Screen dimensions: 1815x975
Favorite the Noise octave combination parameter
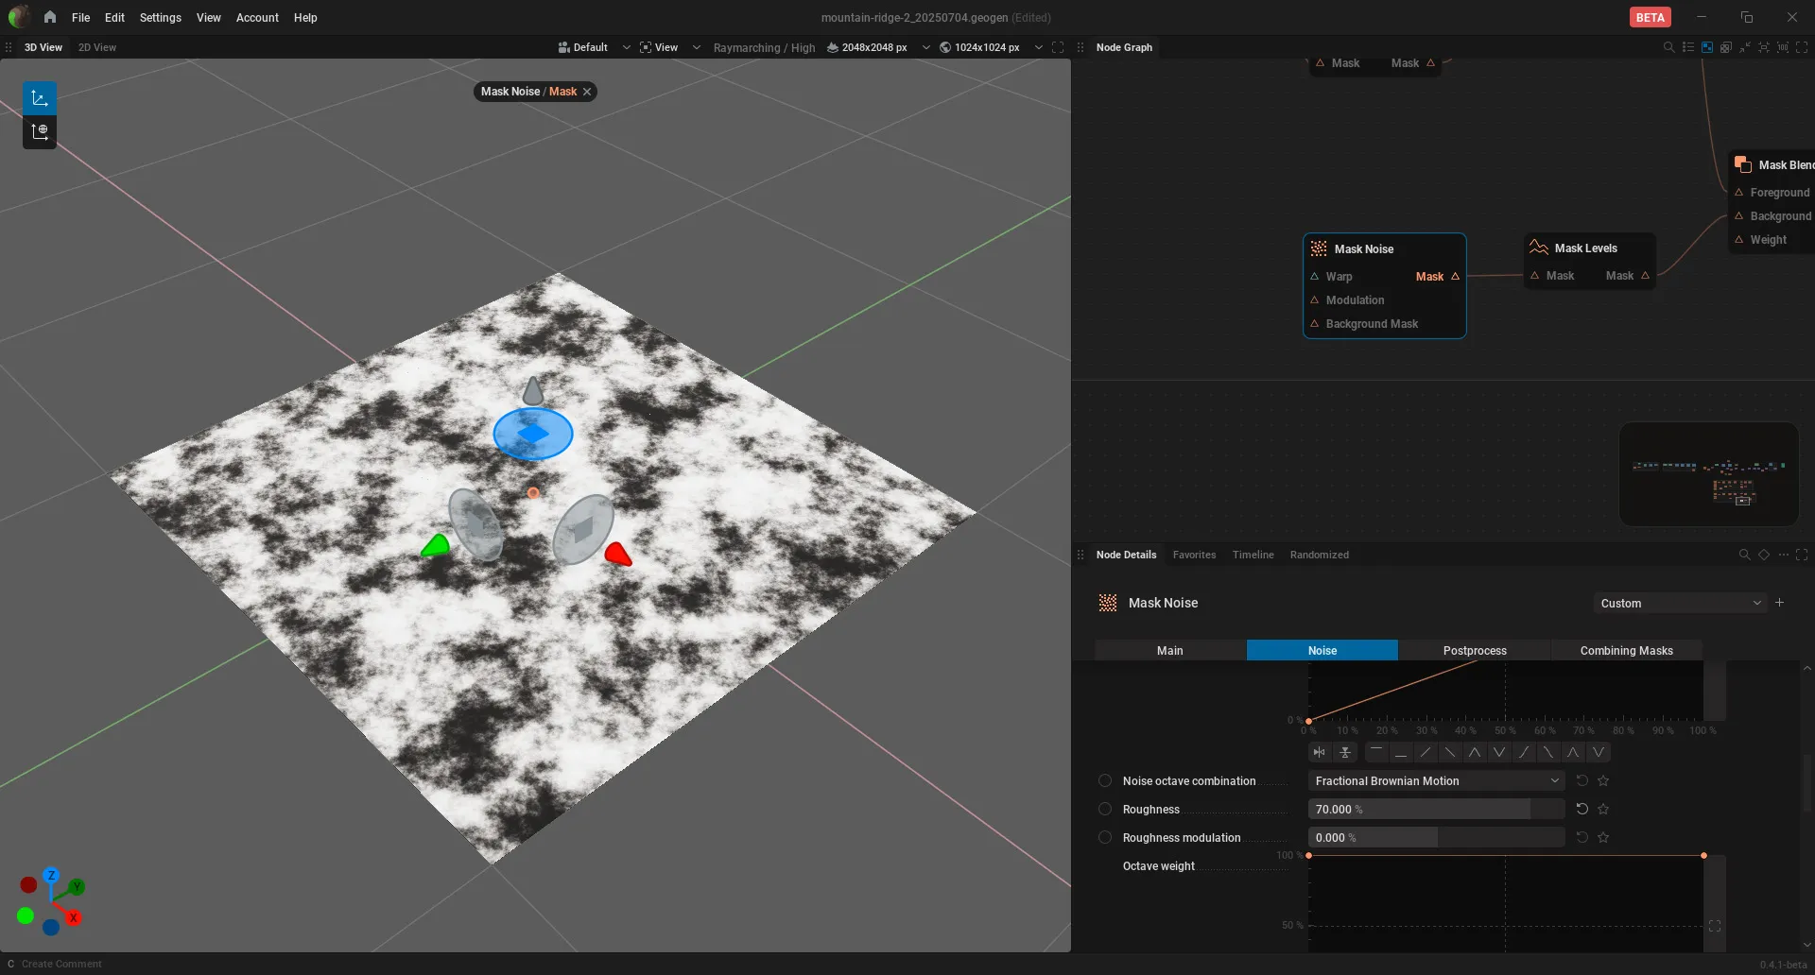1603,781
